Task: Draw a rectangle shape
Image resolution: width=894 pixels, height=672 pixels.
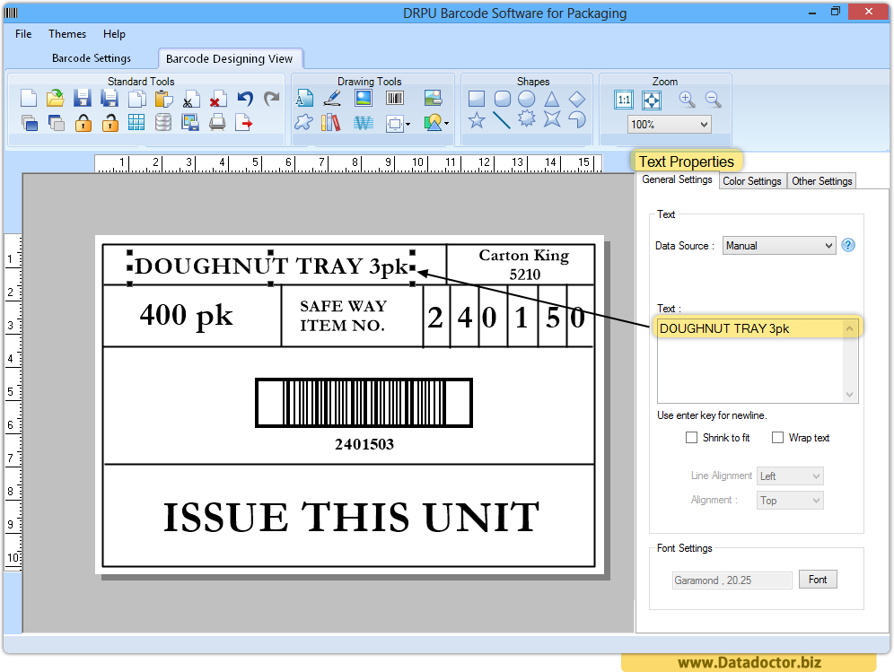Action: tap(476, 99)
